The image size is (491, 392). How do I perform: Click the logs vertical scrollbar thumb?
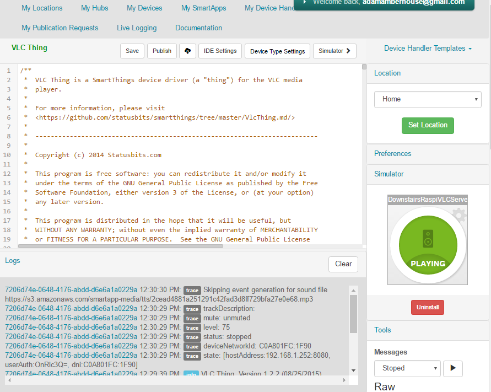click(x=354, y=314)
